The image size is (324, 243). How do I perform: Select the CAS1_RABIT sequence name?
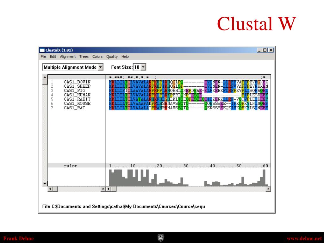(x=77, y=99)
